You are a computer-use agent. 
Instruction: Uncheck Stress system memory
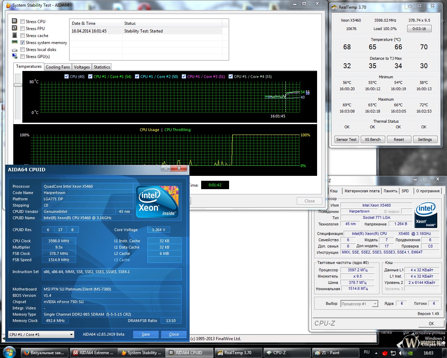[22, 43]
